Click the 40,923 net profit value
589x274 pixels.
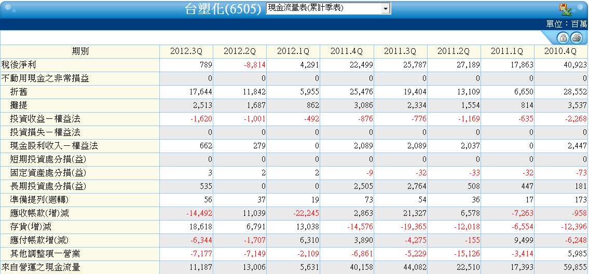click(x=576, y=65)
